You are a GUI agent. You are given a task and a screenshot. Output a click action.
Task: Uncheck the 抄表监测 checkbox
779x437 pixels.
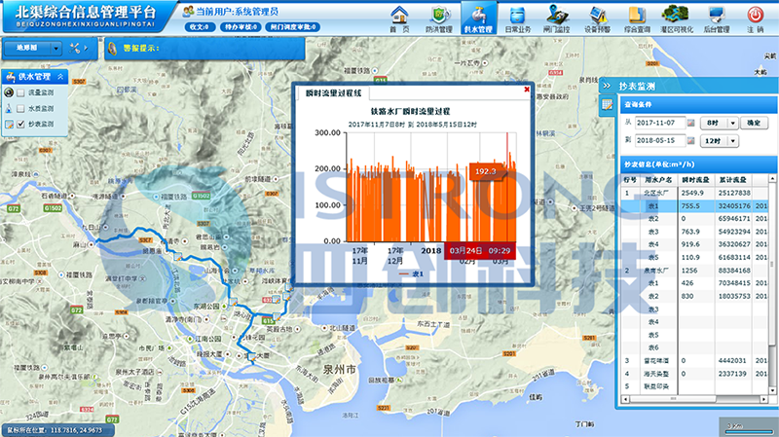tap(21, 125)
